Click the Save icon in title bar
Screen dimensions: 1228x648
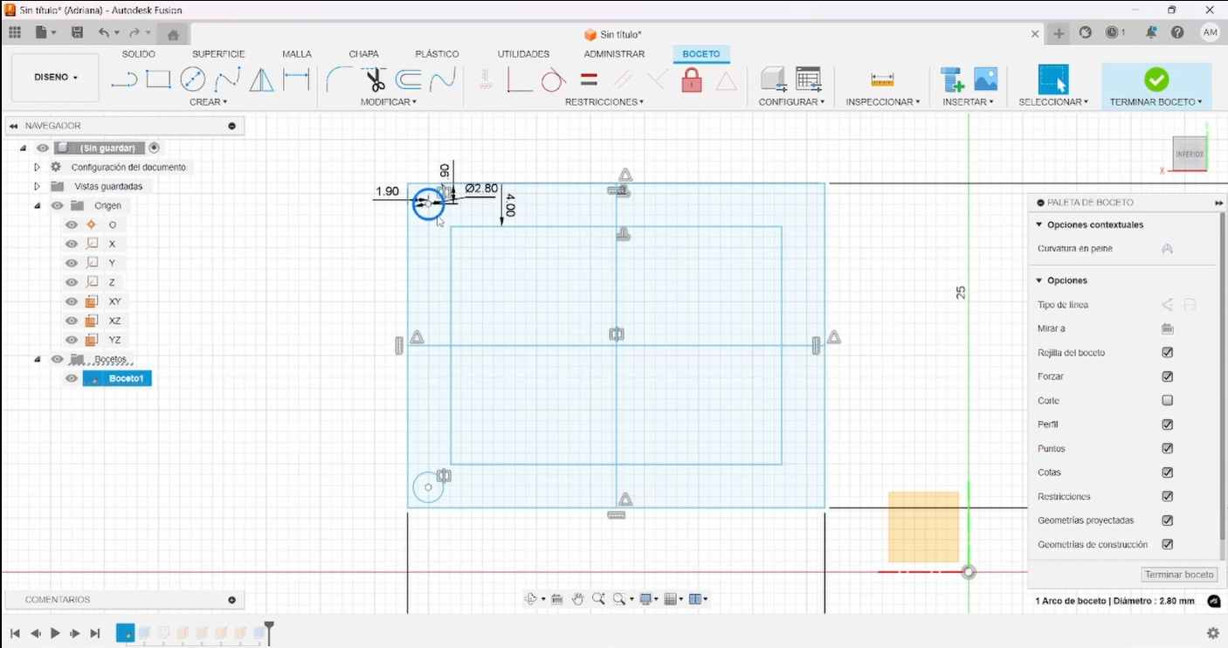click(x=77, y=33)
